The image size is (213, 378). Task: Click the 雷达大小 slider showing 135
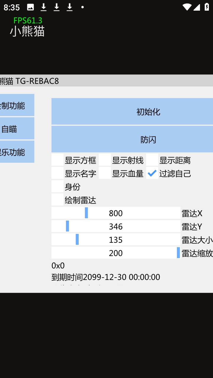(116, 239)
